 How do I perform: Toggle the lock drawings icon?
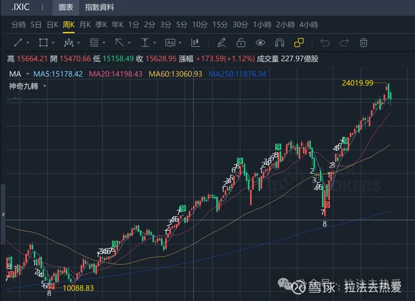point(241,43)
